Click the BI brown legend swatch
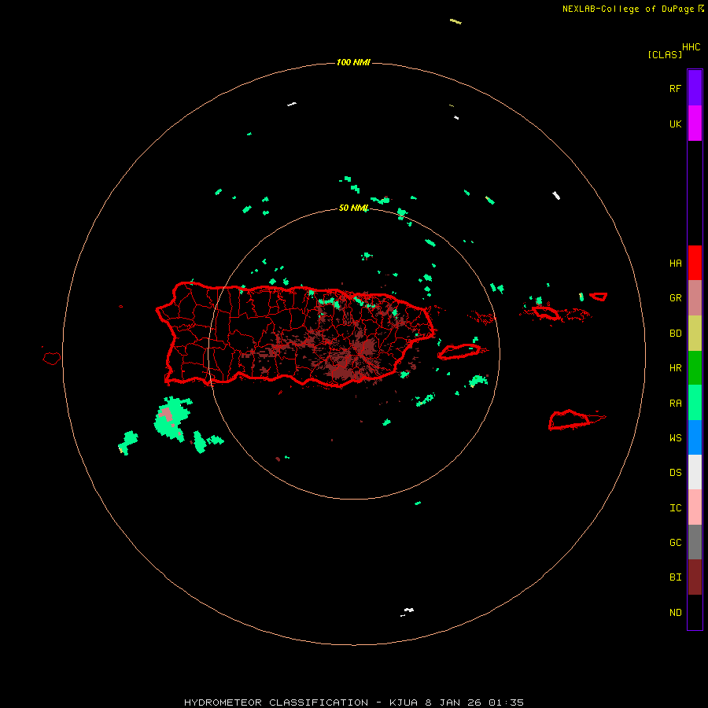The image size is (708, 708). point(695,577)
